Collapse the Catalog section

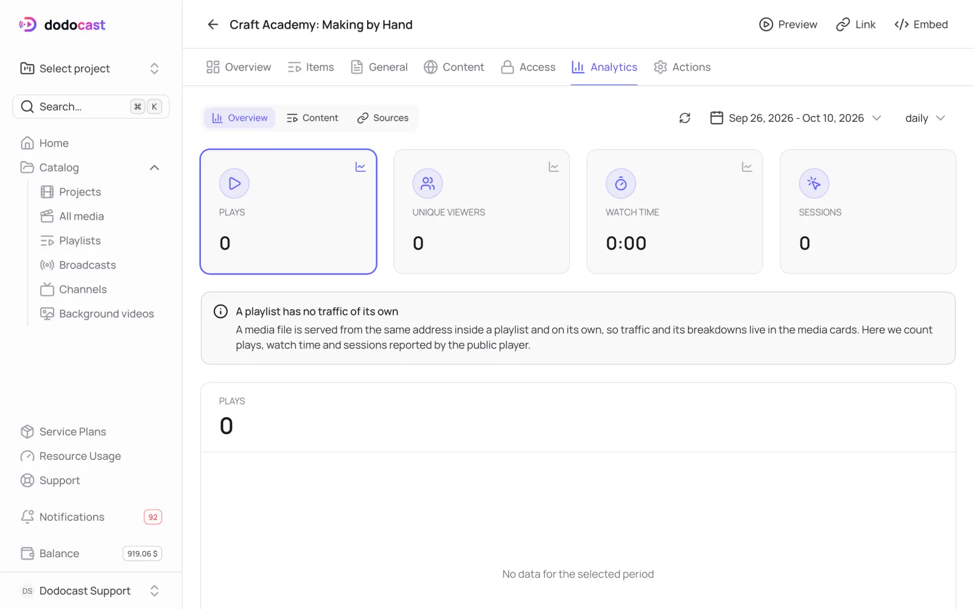coord(155,167)
